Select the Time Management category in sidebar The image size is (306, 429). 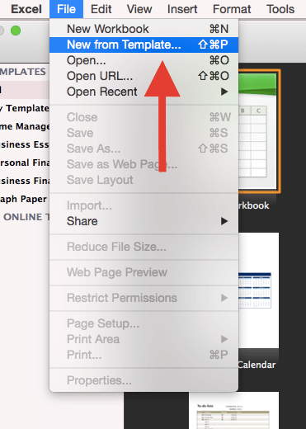(25, 126)
